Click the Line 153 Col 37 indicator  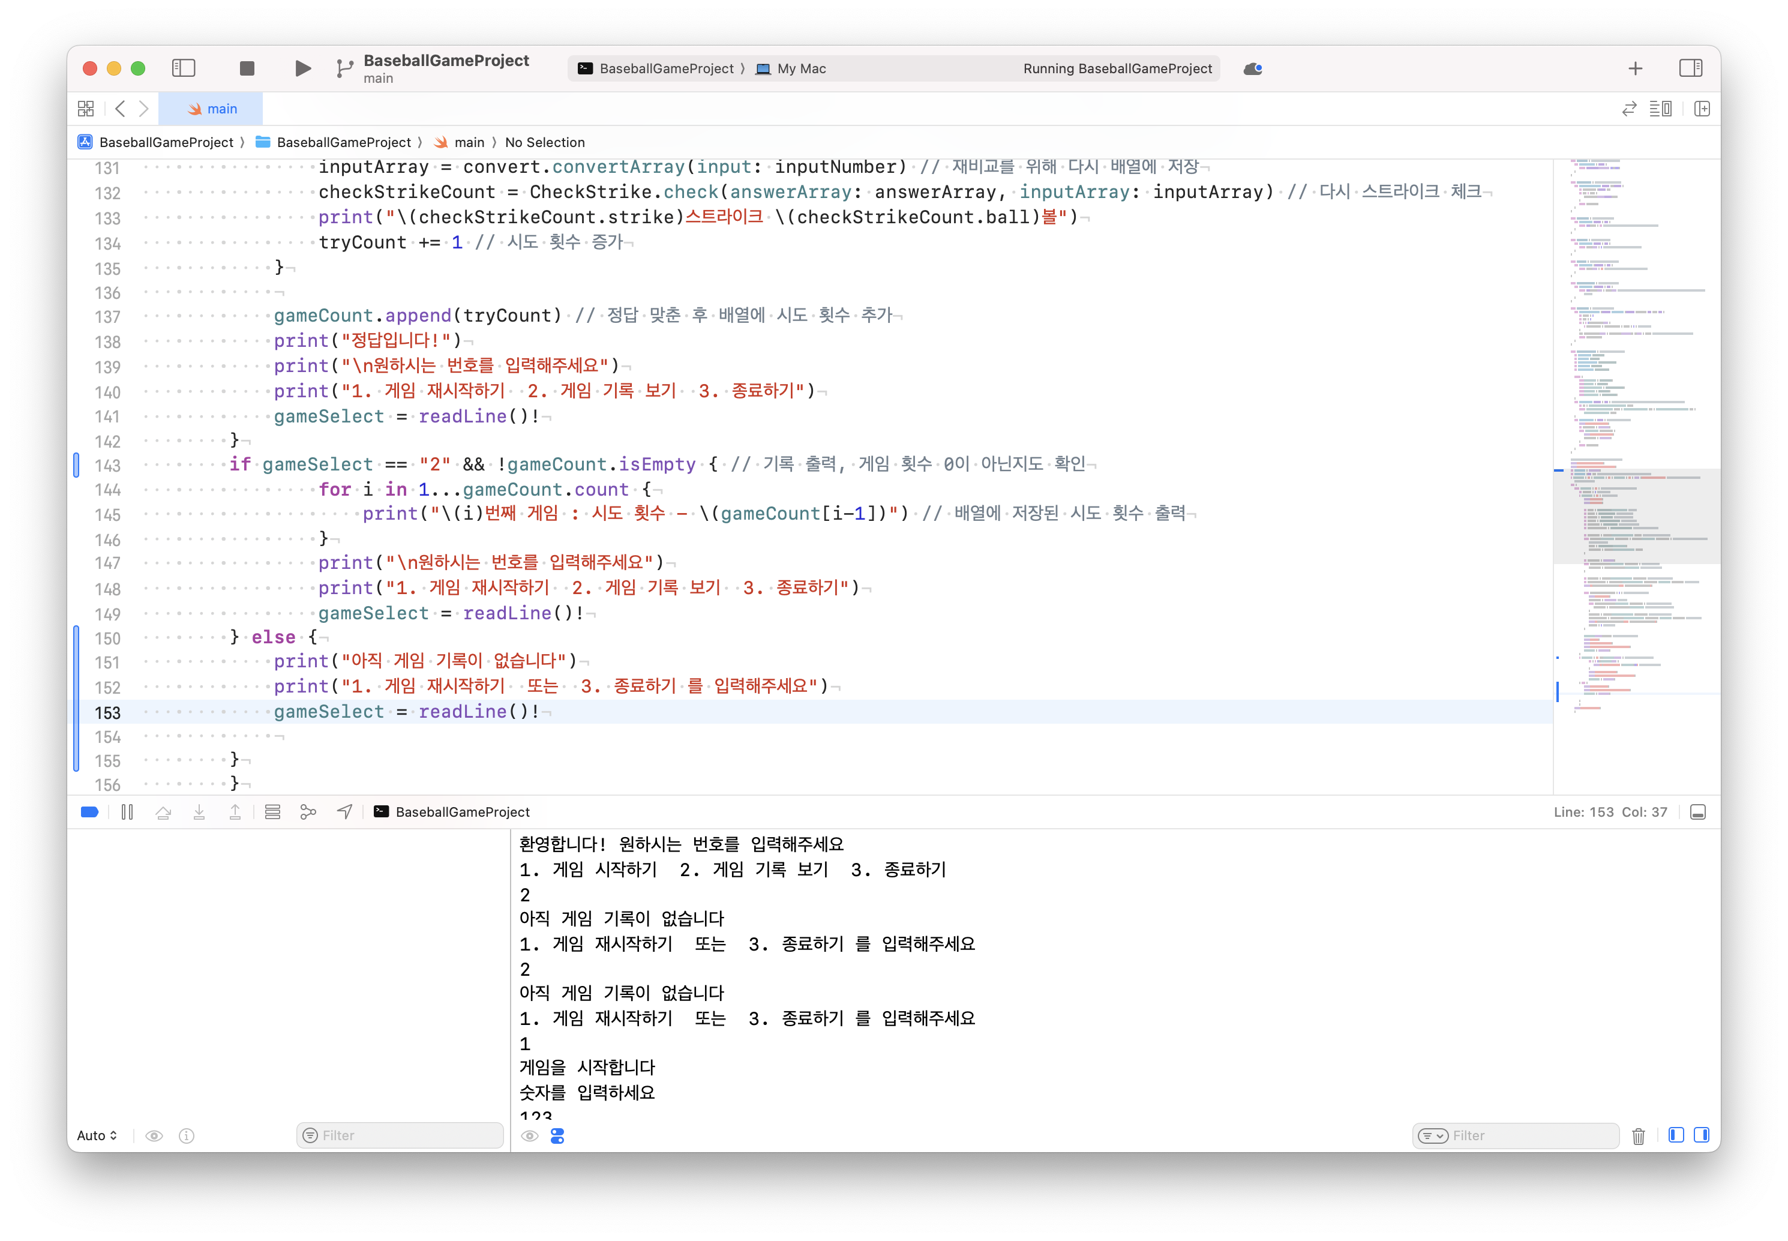pyautogui.click(x=1610, y=812)
